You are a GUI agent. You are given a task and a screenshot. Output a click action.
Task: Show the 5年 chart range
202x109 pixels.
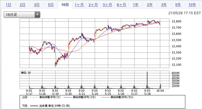[178, 5]
